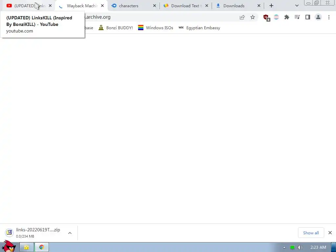Open the Egyptian Embassy bookmark
336x252 pixels.
(x=199, y=28)
